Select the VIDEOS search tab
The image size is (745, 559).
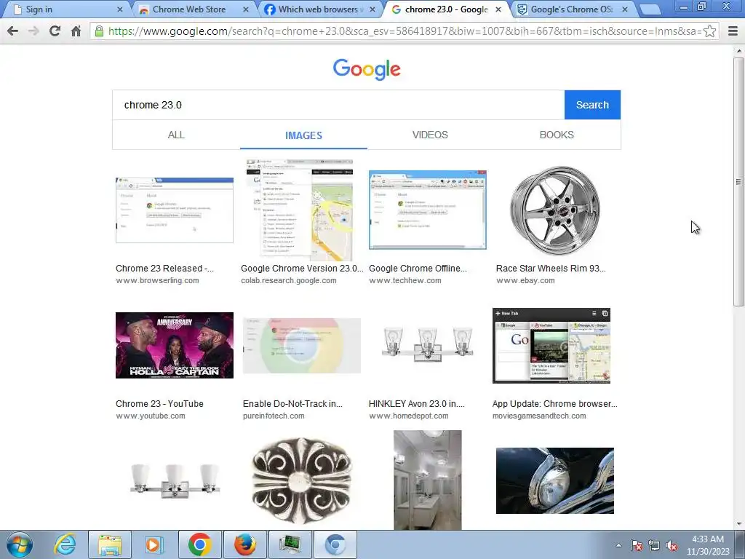pos(430,135)
